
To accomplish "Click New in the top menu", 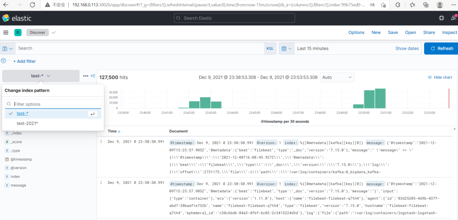I will click(376, 32).
